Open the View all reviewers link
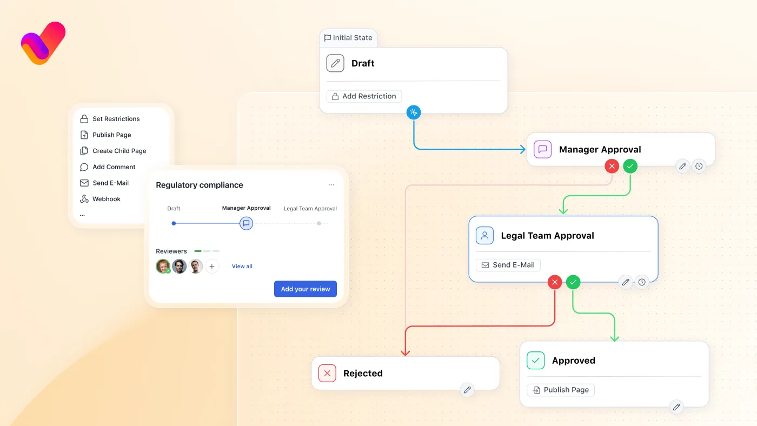Image resolution: width=757 pixels, height=426 pixels. 242,267
